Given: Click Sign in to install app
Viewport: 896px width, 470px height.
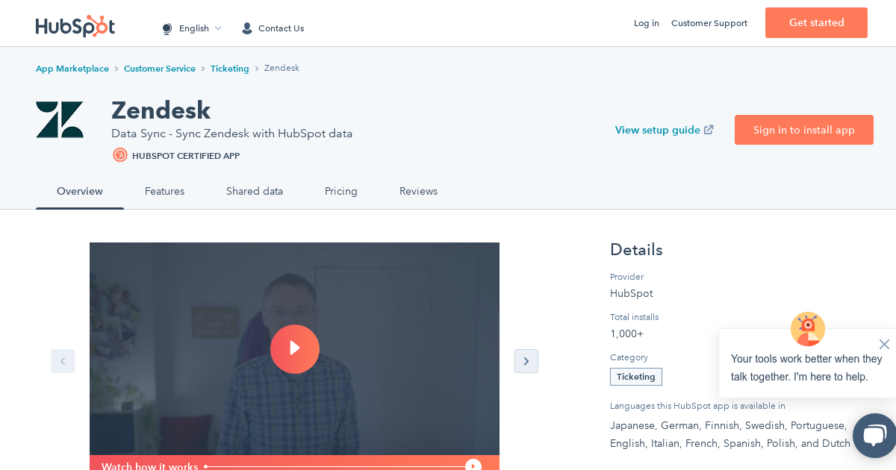Looking at the screenshot, I should click(804, 130).
